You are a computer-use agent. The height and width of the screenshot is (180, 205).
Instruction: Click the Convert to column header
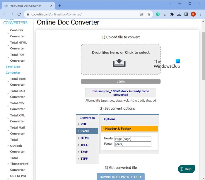pyautogui.click(x=87, y=118)
